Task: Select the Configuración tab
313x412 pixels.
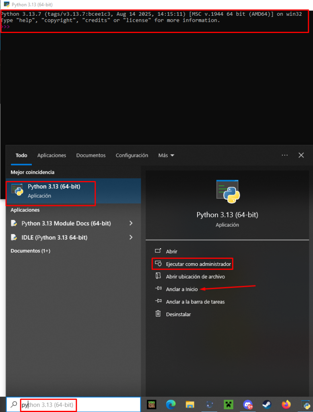Action: pos(132,155)
